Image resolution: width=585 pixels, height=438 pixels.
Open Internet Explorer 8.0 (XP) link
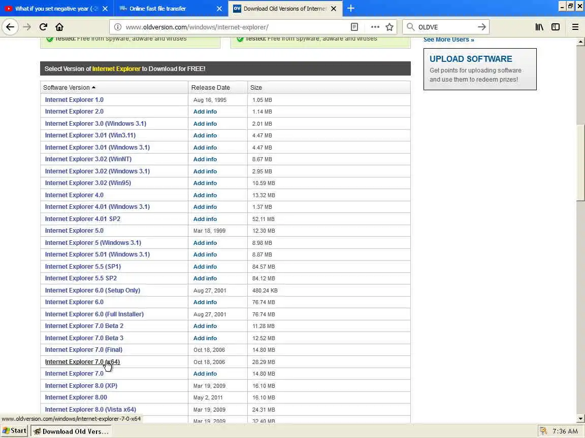pos(81,385)
